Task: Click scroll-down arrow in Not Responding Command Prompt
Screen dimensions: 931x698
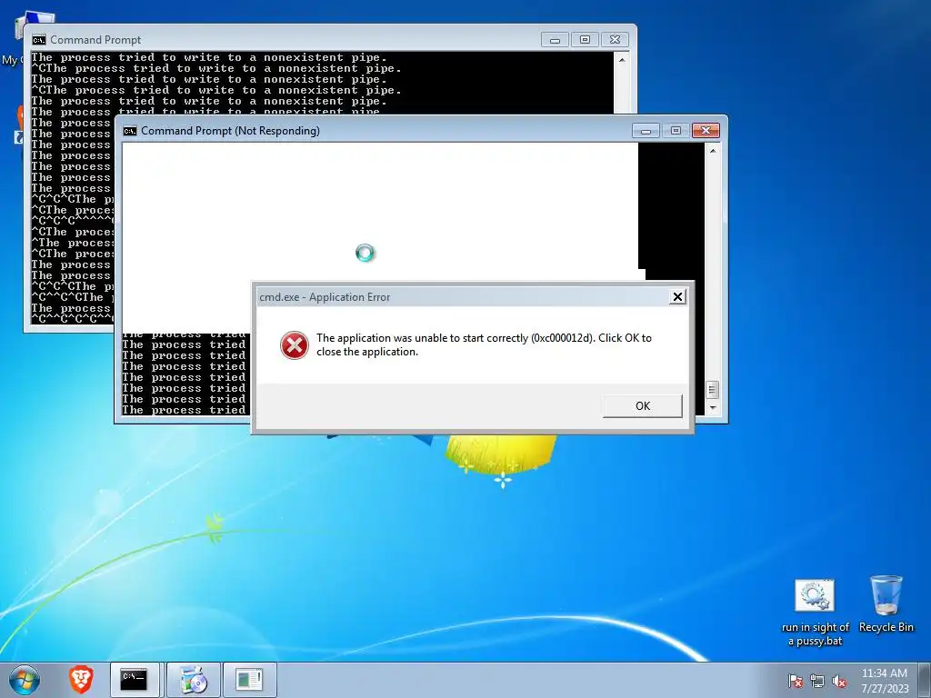Action: (x=713, y=408)
